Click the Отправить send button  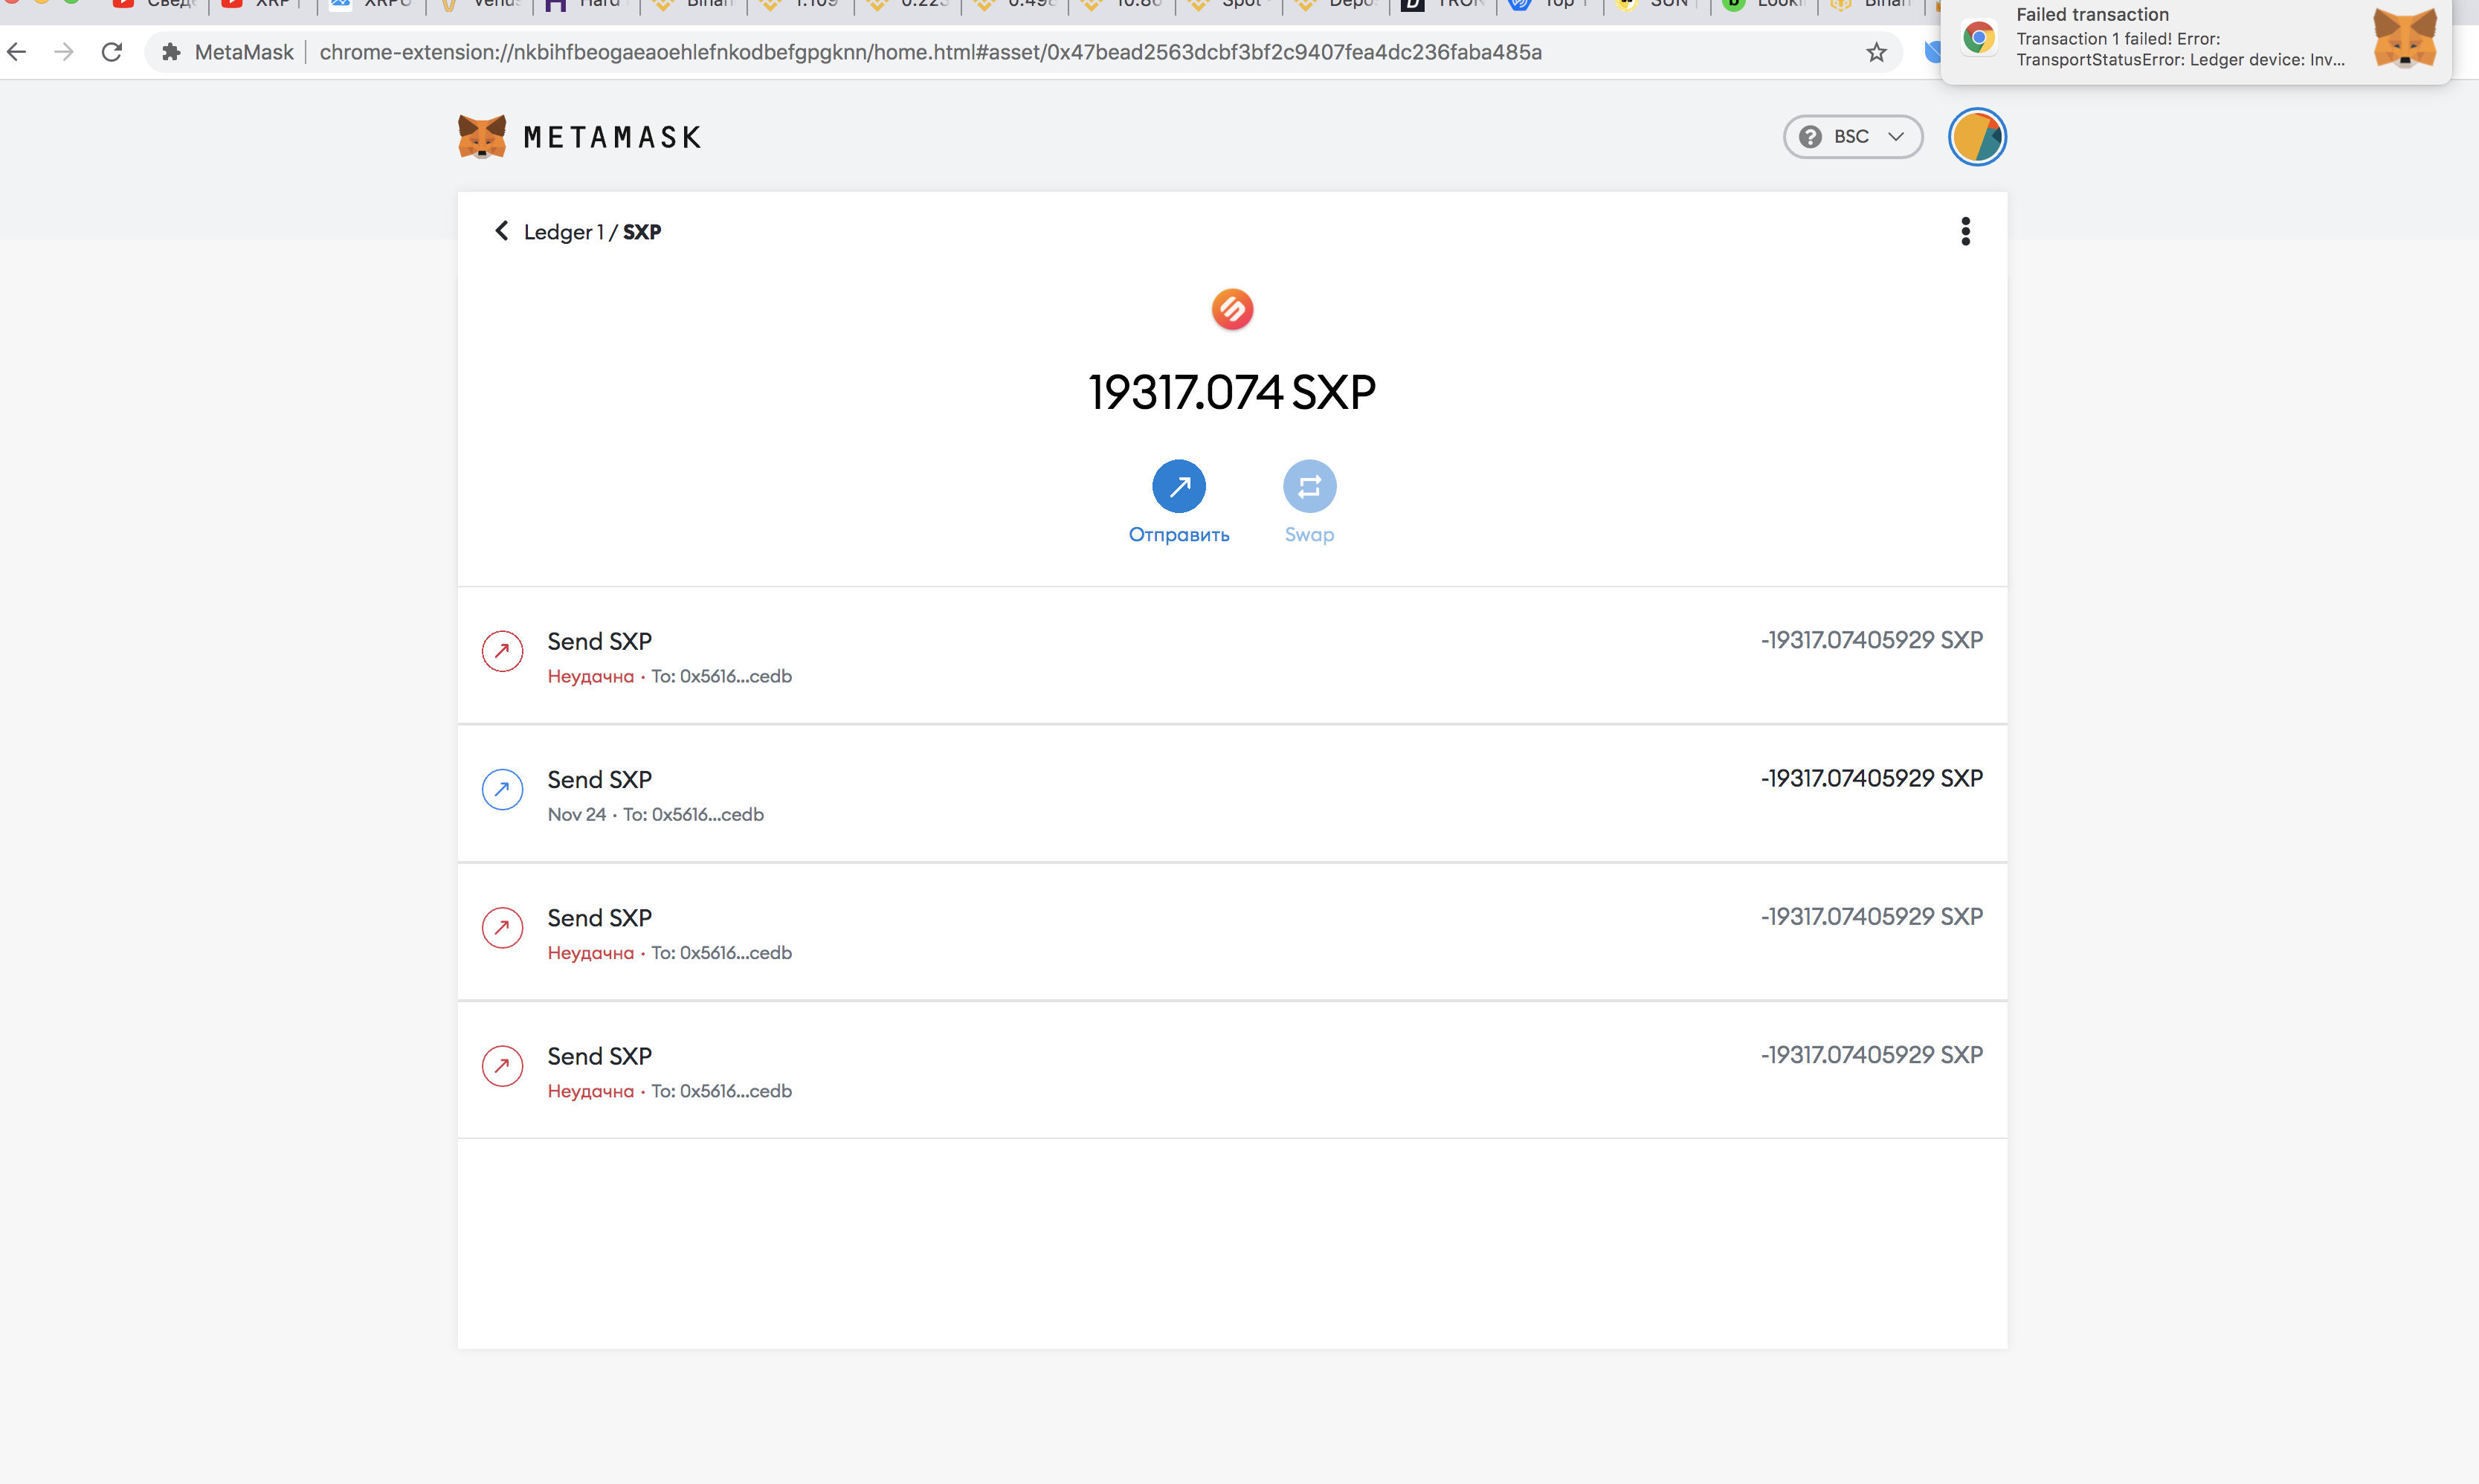[1179, 502]
